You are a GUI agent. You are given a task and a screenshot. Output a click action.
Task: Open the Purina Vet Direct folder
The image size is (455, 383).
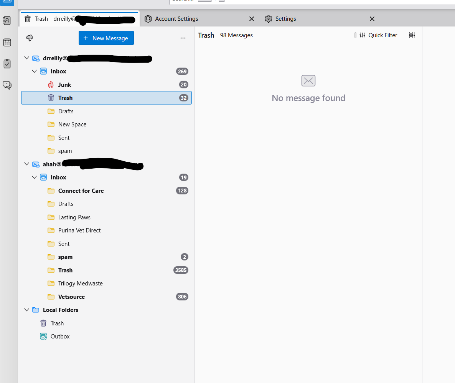106,230
